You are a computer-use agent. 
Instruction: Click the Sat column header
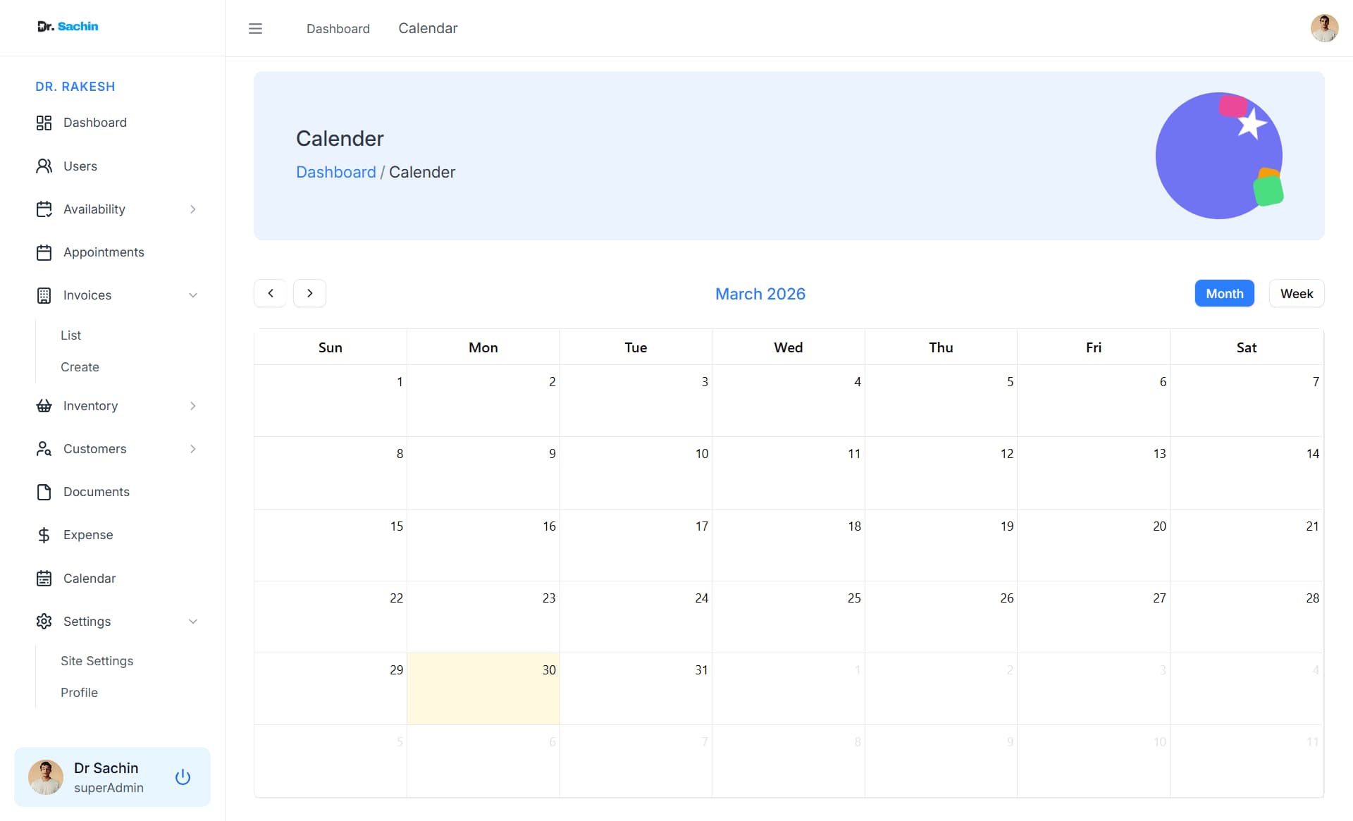[x=1246, y=347]
